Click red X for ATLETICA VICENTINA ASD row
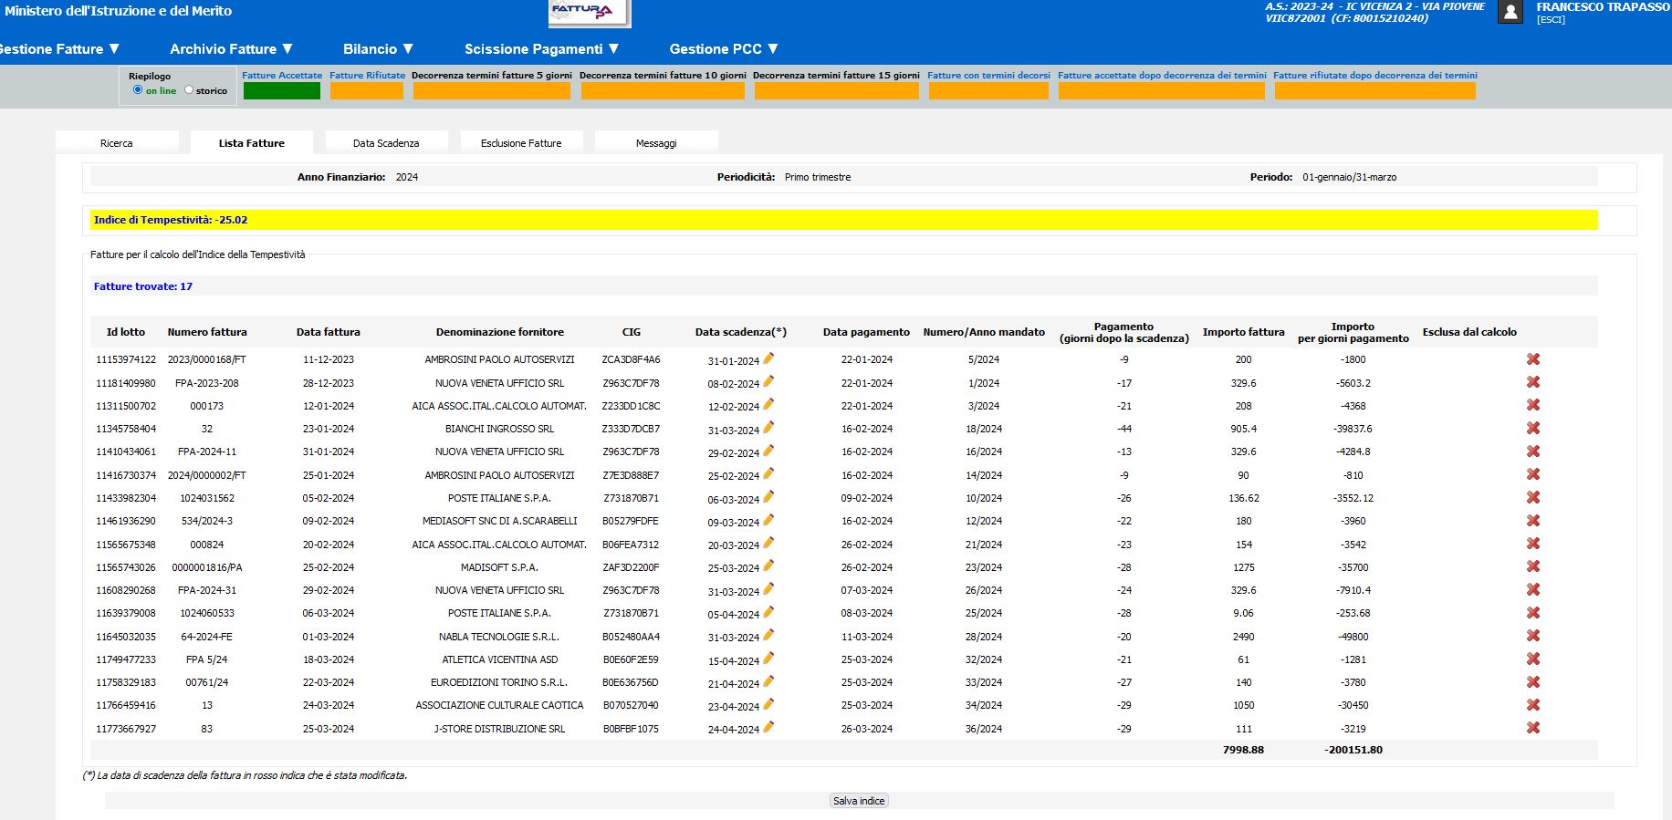Image resolution: width=1672 pixels, height=820 pixels. [x=1533, y=659]
